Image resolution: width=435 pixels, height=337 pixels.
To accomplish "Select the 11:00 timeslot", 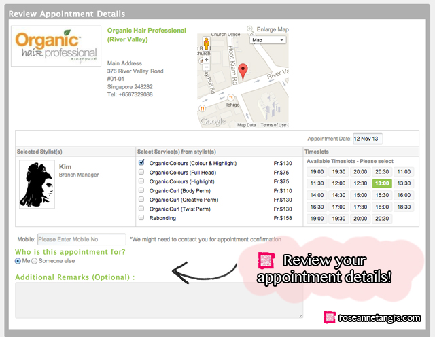I will click(x=404, y=172).
